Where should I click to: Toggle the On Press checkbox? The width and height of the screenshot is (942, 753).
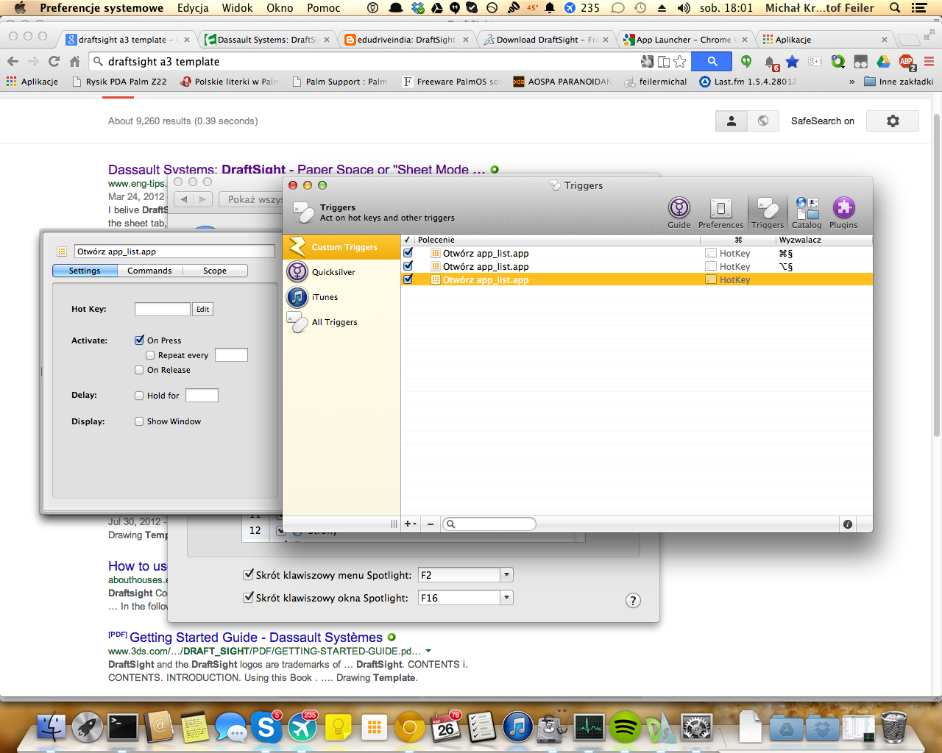(x=139, y=340)
